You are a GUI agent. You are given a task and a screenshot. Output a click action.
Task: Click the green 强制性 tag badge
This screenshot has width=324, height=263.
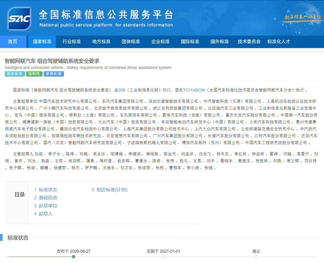pos(34,74)
